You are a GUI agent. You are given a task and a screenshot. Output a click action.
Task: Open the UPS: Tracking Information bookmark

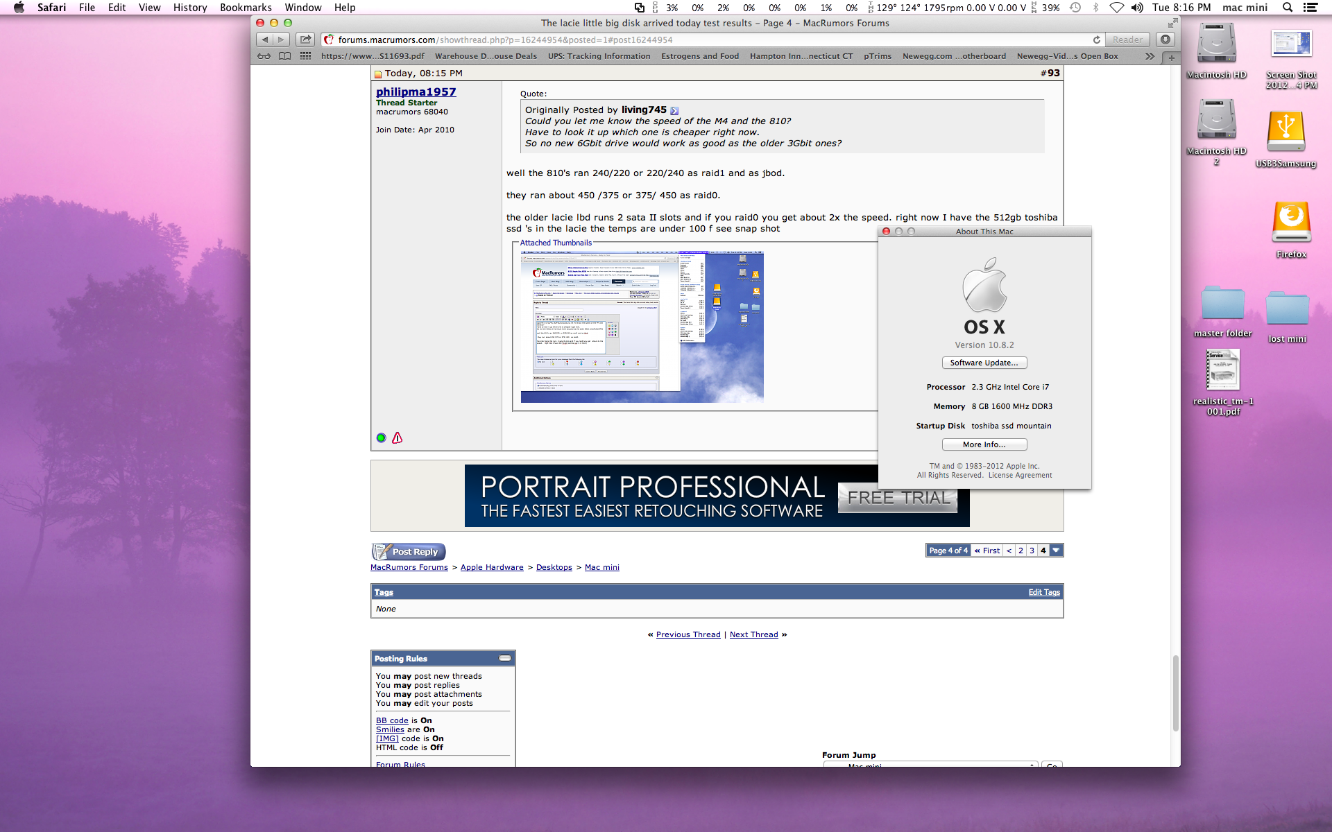point(599,56)
